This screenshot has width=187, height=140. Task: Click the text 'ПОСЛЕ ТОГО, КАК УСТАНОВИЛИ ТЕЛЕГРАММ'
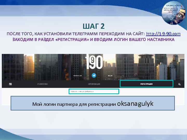click(x=52, y=34)
